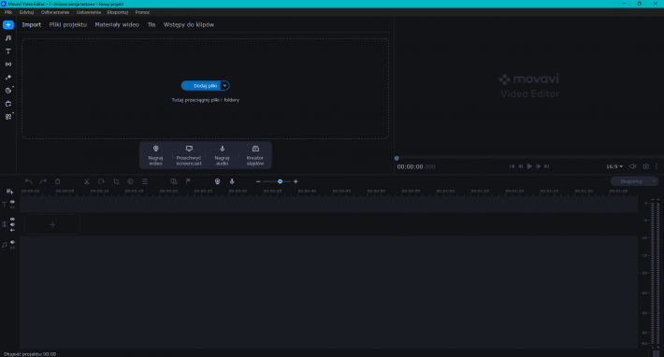Open the preview three-dot options menu
664x357 pixels.
tap(657, 166)
